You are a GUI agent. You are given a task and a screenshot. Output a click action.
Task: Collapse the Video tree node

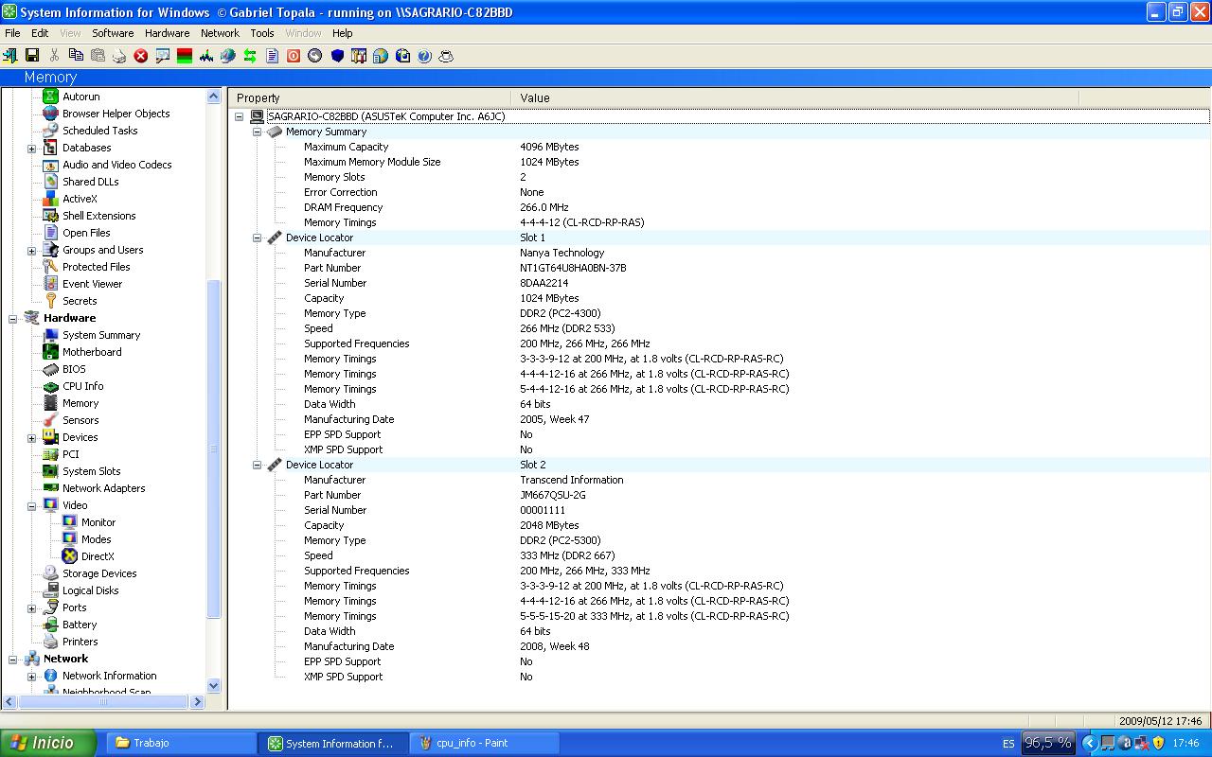pyautogui.click(x=31, y=506)
